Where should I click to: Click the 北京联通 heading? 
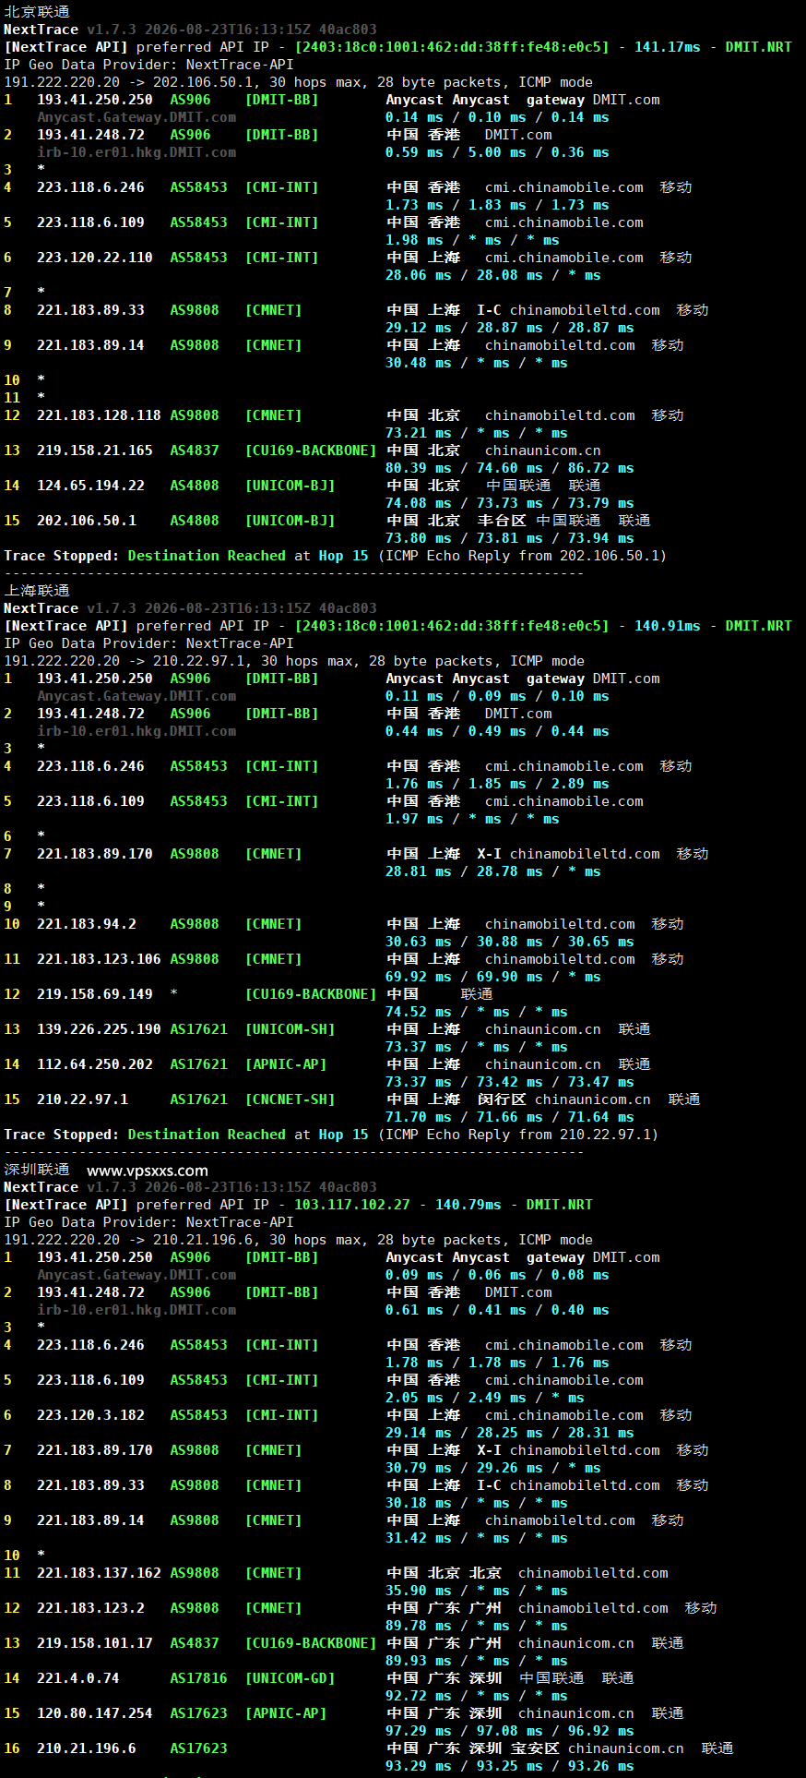[37, 12]
